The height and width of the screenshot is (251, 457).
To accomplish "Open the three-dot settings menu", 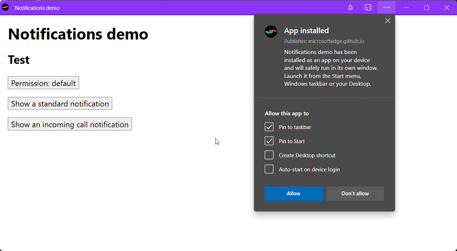I will coord(386,8).
